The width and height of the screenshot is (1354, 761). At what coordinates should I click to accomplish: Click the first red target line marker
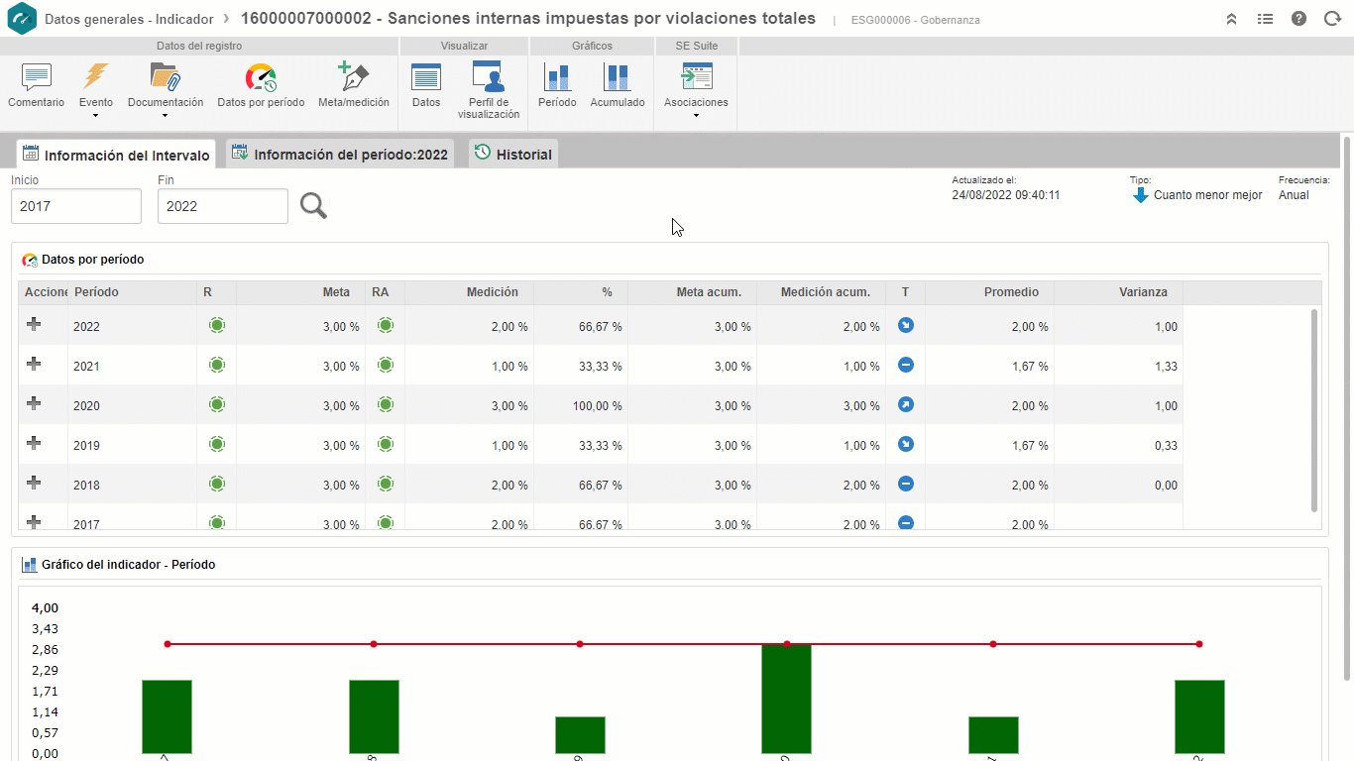[x=168, y=644]
